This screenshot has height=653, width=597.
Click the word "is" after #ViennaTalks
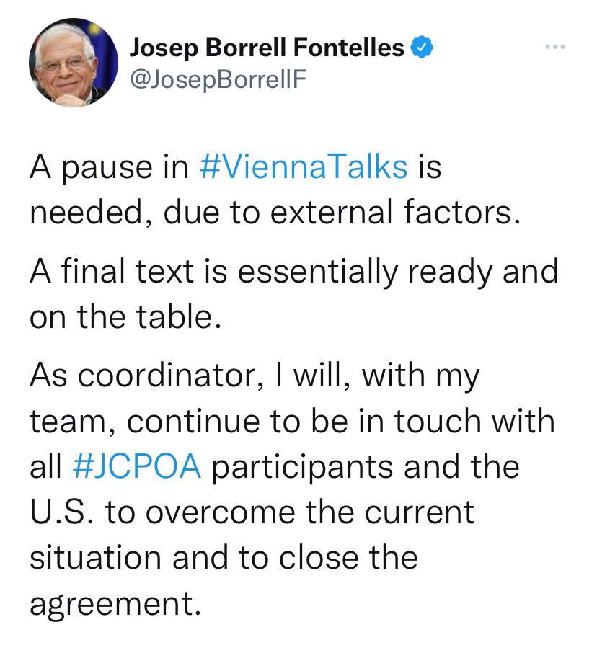point(429,167)
